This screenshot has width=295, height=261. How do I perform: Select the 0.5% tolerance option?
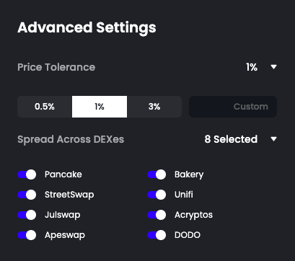(x=45, y=107)
